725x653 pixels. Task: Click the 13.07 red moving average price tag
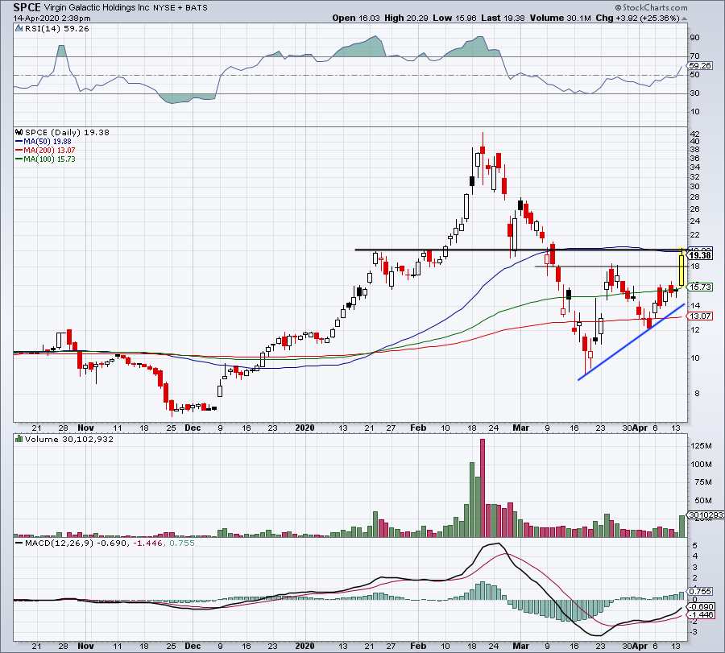coord(700,316)
